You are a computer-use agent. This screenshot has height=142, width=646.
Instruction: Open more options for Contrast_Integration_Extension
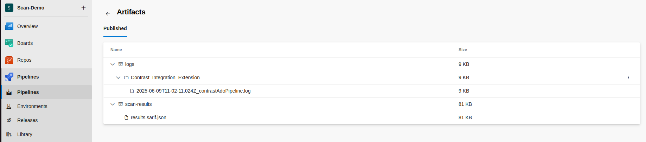(x=628, y=77)
